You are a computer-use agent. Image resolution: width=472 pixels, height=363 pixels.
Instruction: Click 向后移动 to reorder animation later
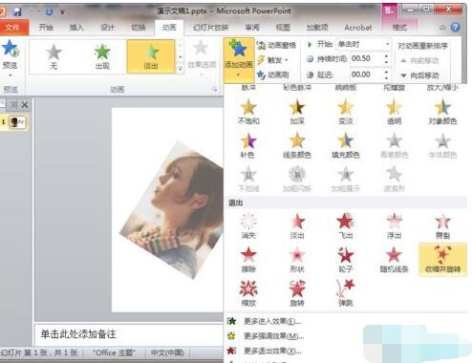click(x=420, y=75)
